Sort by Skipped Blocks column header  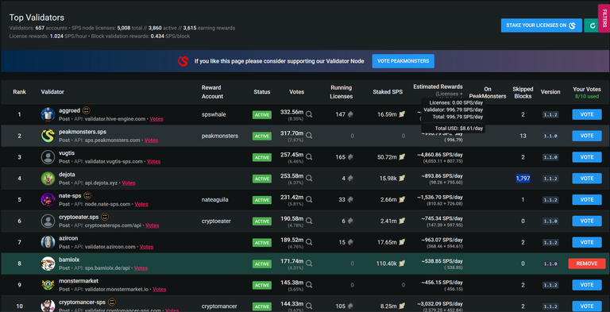pyautogui.click(x=523, y=92)
